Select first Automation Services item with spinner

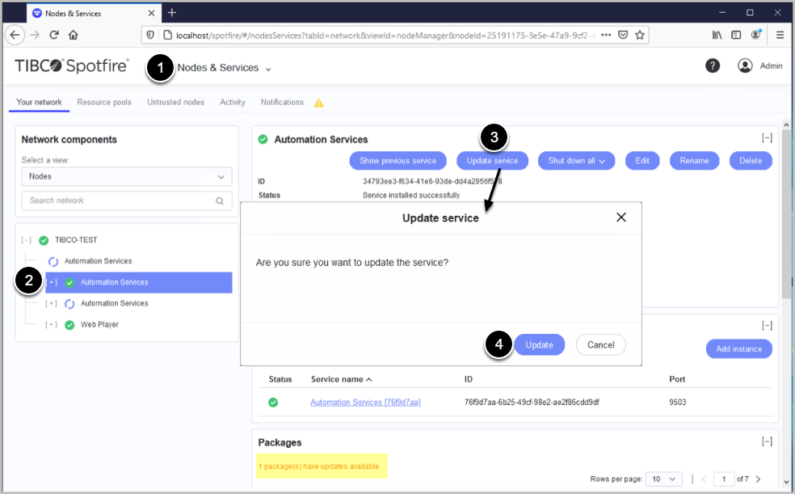point(98,261)
